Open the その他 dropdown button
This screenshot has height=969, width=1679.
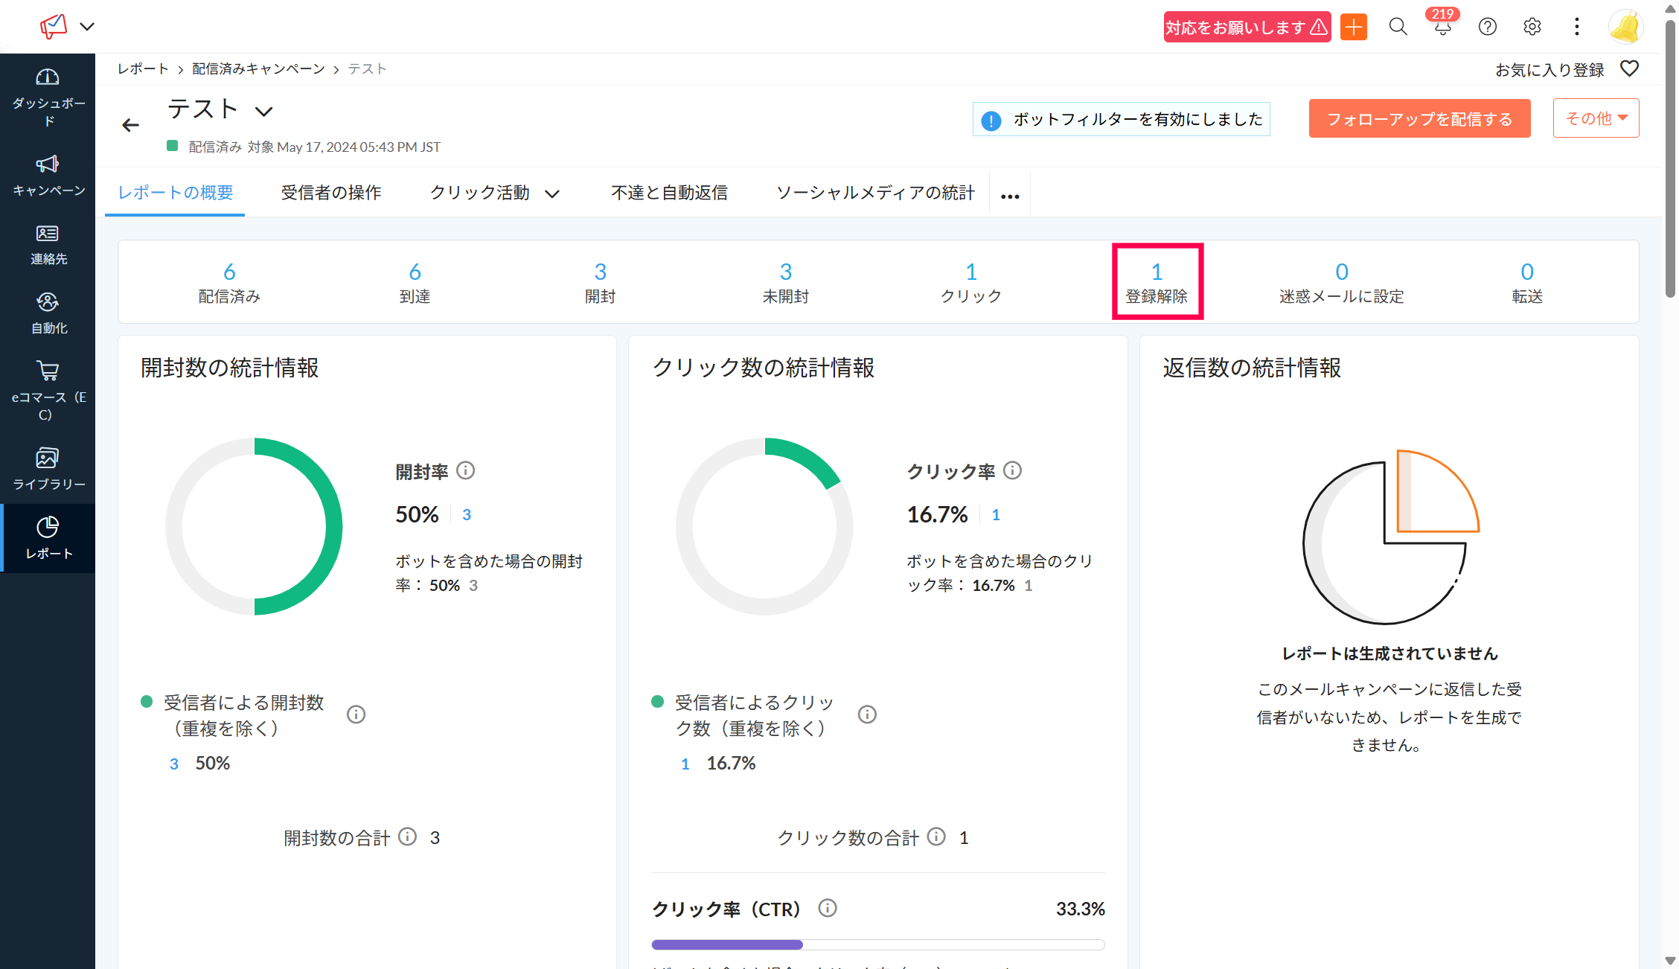click(x=1596, y=118)
